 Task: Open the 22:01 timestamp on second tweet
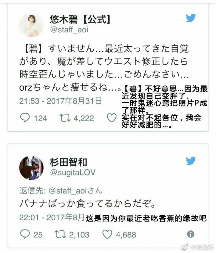coord(52,218)
